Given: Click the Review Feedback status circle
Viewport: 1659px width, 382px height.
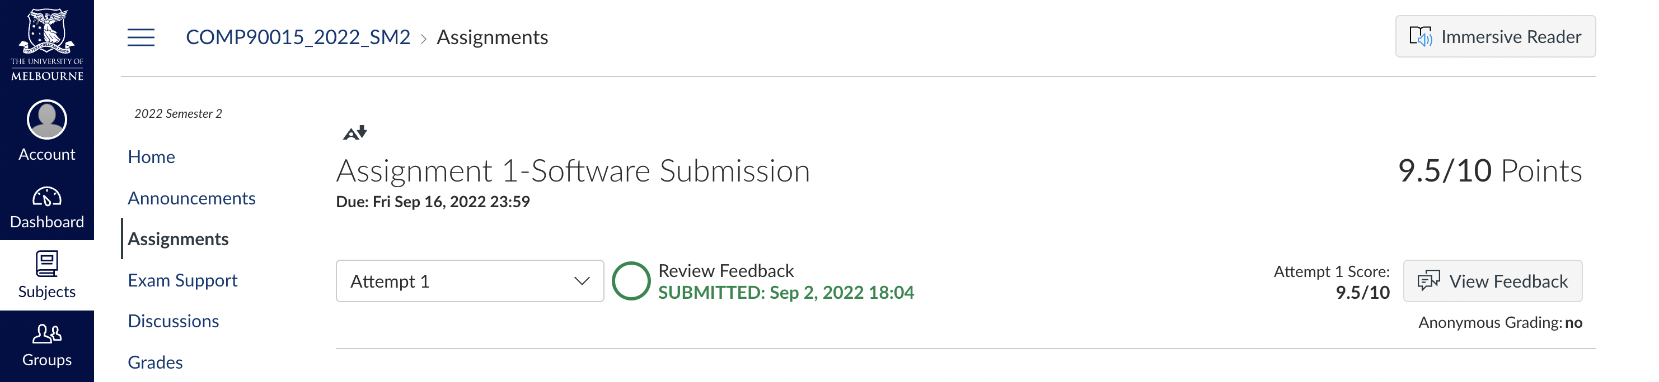Looking at the screenshot, I should pos(630,281).
